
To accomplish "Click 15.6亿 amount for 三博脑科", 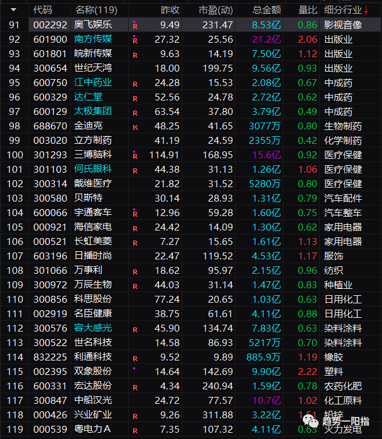I will 266,155.
